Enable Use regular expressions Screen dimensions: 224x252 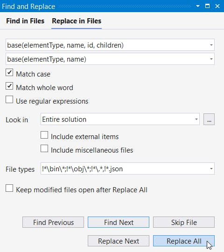[x=9, y=99]
